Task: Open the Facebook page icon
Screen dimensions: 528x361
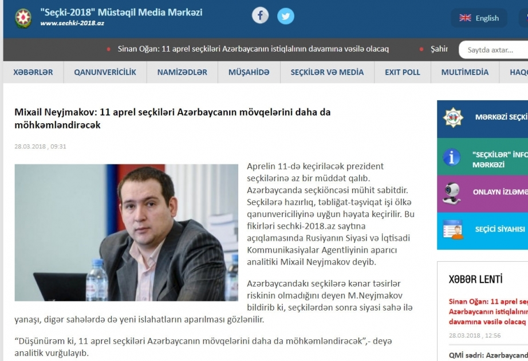Action: 261,15
